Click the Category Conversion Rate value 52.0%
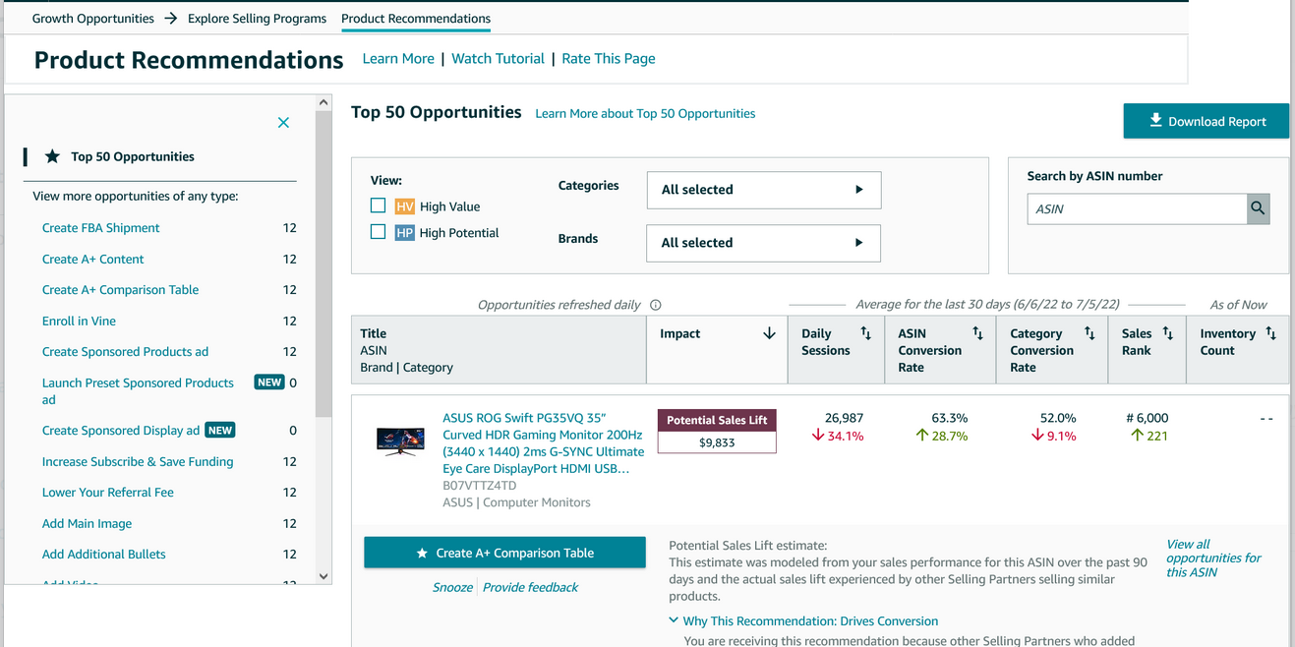The width and height of the screenshot is (1295, 647). click(1058, 419)
